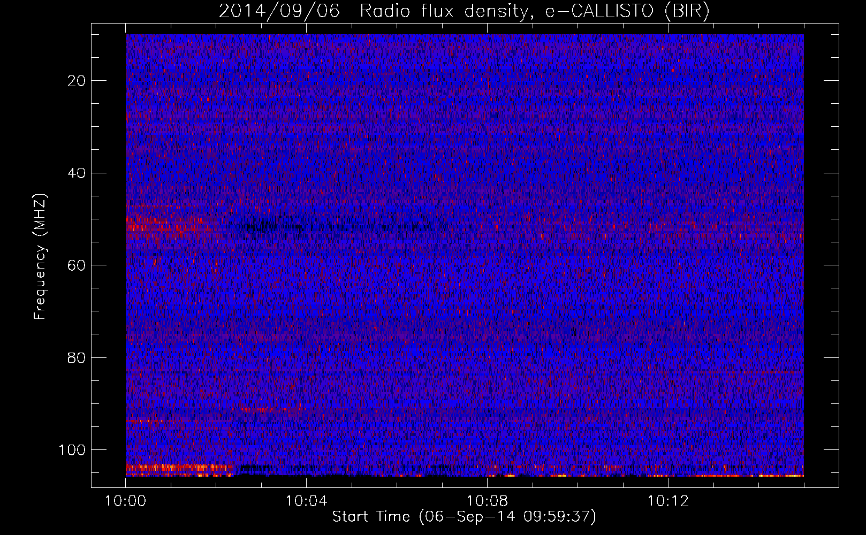Click the 'Start Time (06-Sep-14 09:59:37)' label
866x535 pixels.
[464, 517]
